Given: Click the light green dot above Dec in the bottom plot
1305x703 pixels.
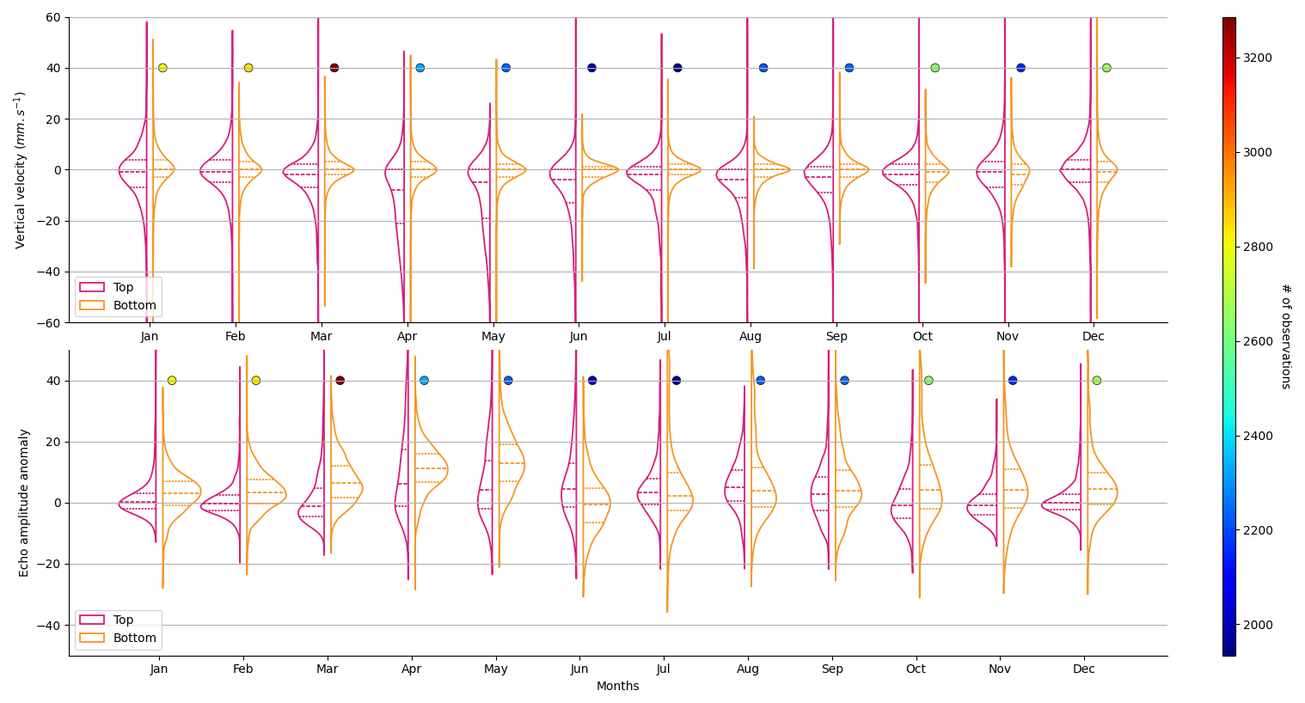Looking at the screenshot, I should point(1096,381).
